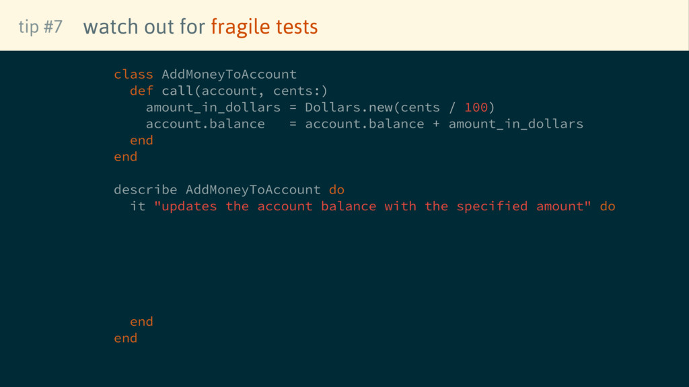
Task: Click the "it" keyword
Action: pos(137,206)
